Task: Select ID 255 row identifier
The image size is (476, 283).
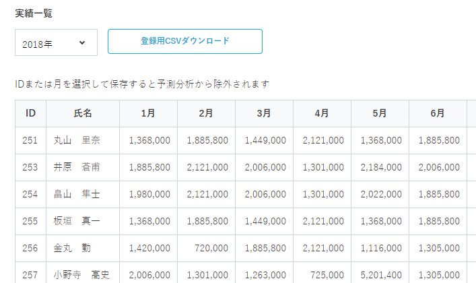Action: (x=30, y=221)
